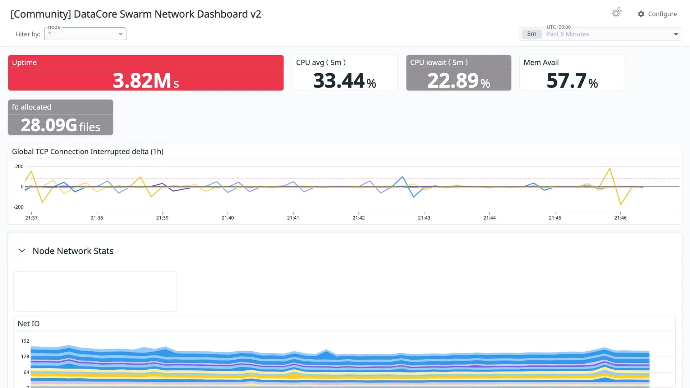
Task: Open the node filter dropdown
Action: [85, 34]
